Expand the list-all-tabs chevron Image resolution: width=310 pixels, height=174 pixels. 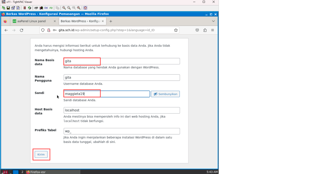click(213, 21)
